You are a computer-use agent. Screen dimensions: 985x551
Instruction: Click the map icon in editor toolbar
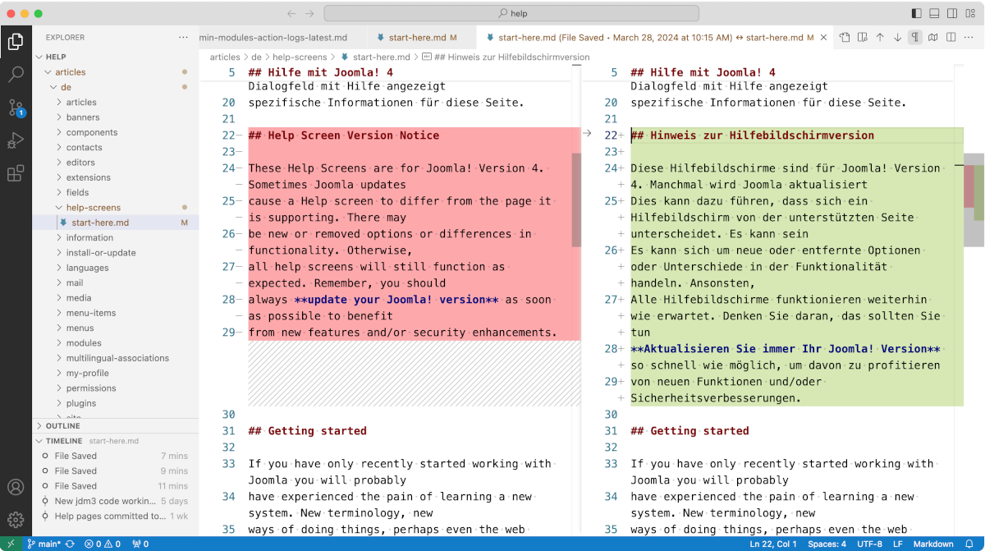[x=933, y=37]
